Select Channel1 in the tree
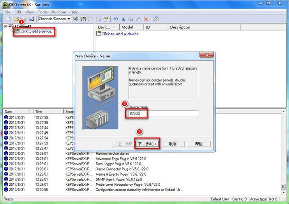Viewport: 289px width, 204px height. [23, 26]
